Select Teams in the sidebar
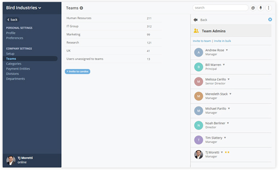The width and height of the screenshot is (279, 170). [x=30, y=59]
